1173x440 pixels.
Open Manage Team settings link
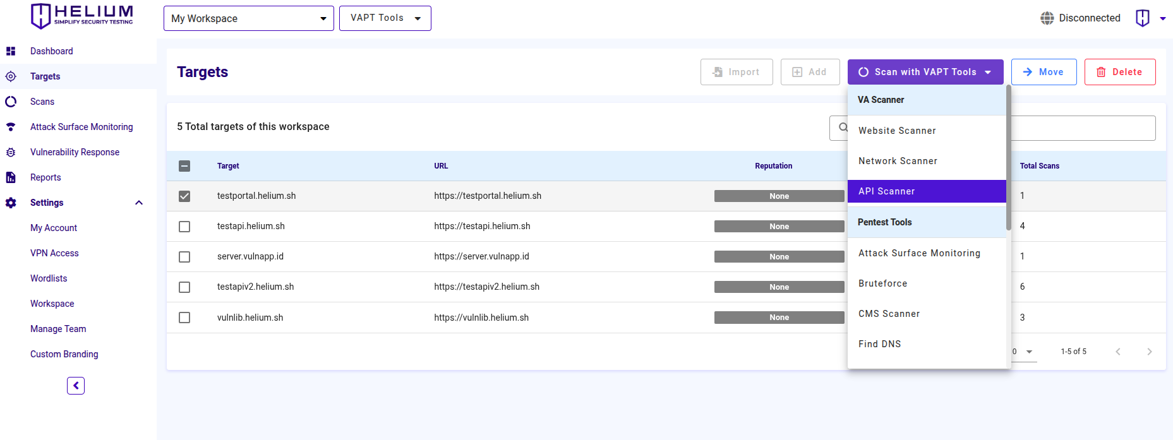[58, 329]
